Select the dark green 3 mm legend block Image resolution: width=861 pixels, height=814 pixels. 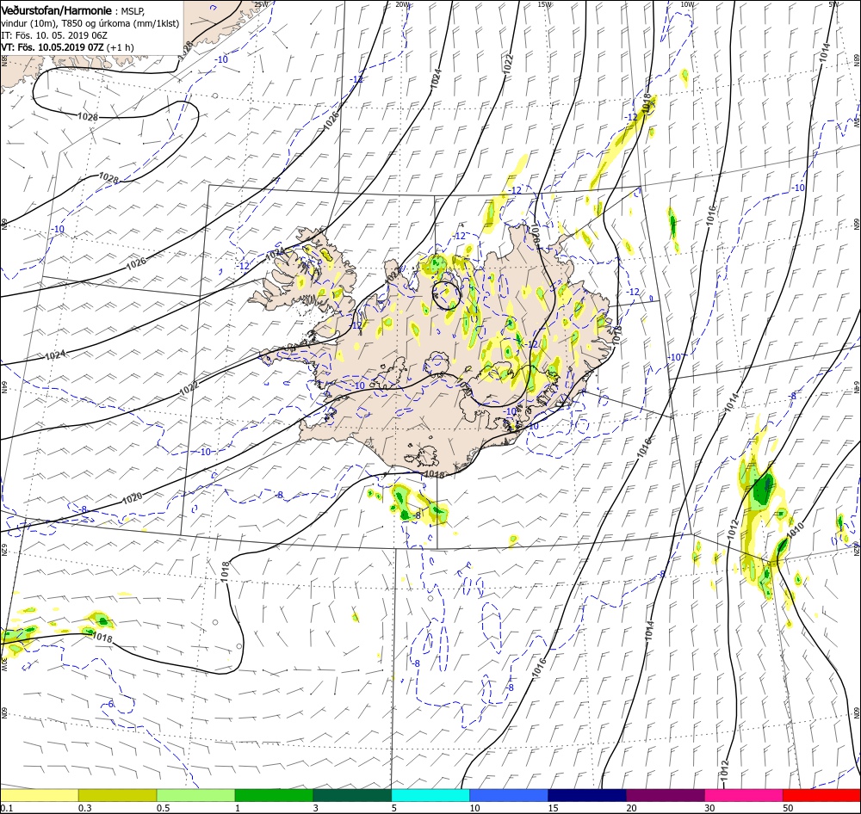tap(352, 795)
